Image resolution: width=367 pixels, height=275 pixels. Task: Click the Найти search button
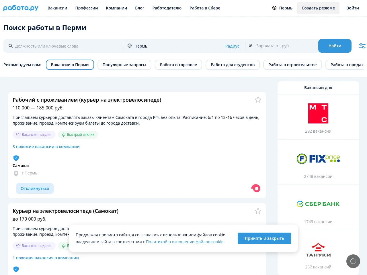[x=335, y=46]
